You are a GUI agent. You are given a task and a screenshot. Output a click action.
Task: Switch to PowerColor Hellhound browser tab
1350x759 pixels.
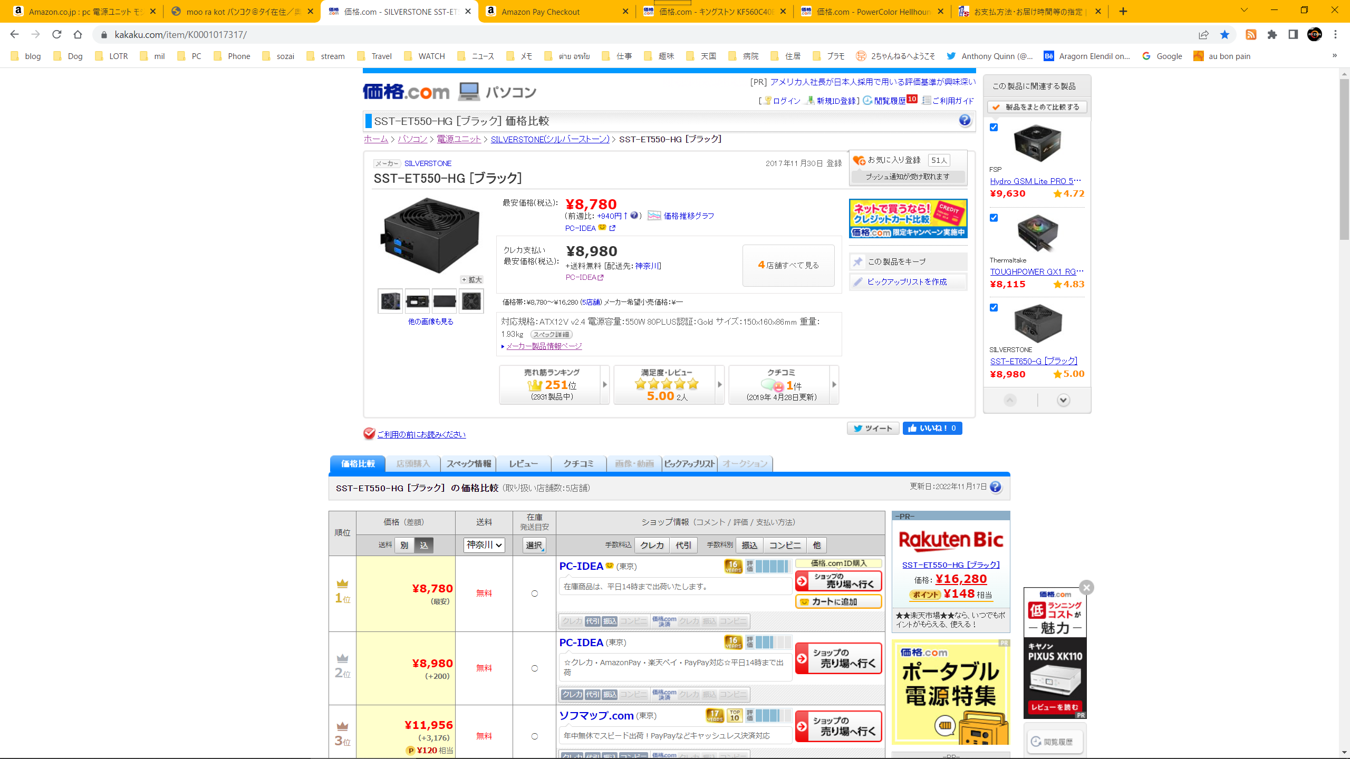tap(872, 11)
